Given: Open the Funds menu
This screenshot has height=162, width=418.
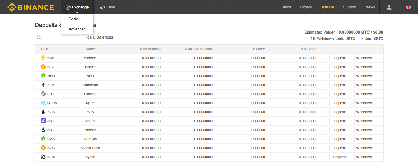Looking at the screenshot, I should pos(286,7).
